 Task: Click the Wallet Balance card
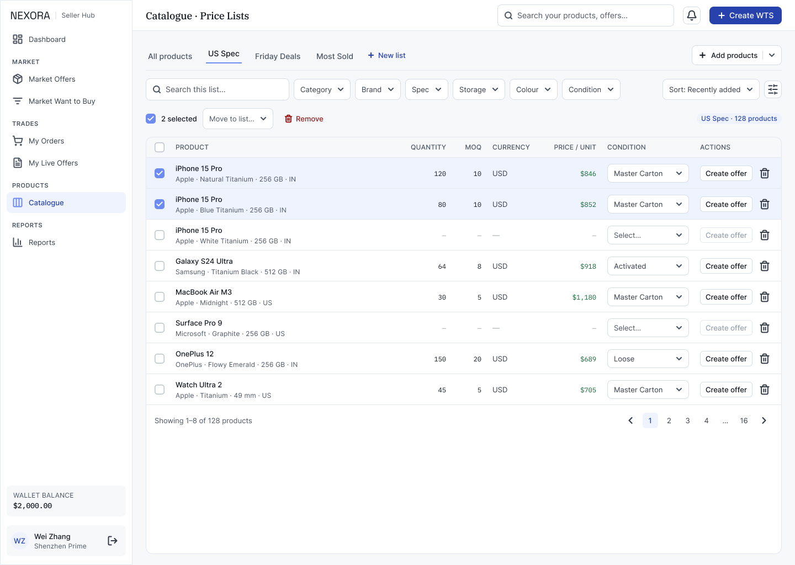pos(66,501)
